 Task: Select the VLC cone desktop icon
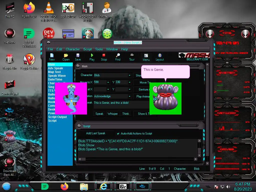point(49,12)
